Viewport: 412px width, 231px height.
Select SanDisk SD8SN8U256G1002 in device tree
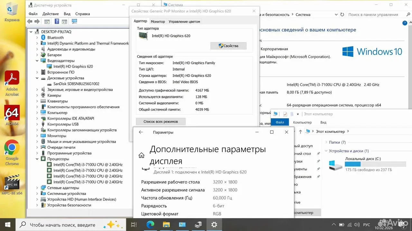point(76,84)
